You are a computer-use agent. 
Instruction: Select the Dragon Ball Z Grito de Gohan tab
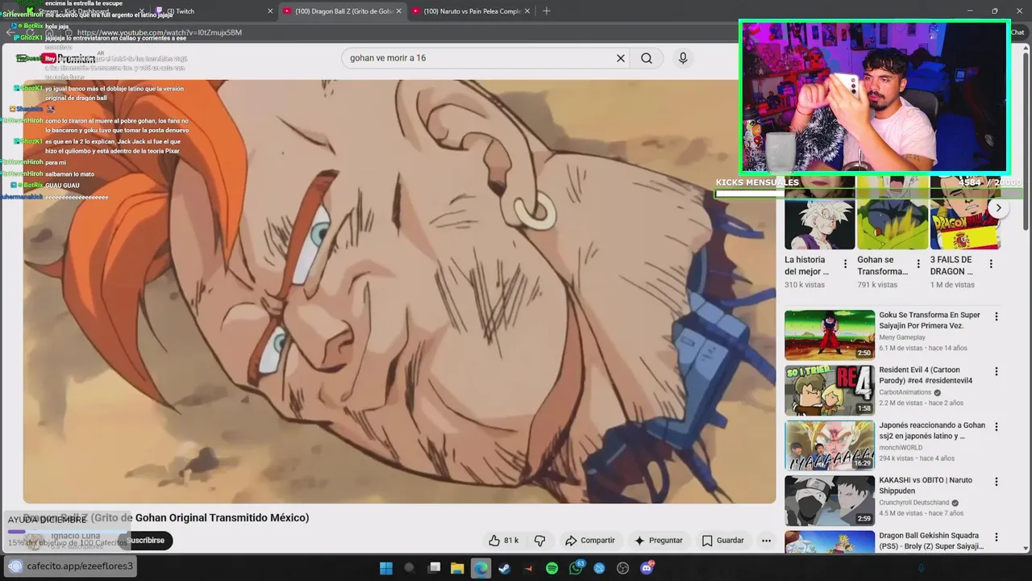(x=343, y=11)
